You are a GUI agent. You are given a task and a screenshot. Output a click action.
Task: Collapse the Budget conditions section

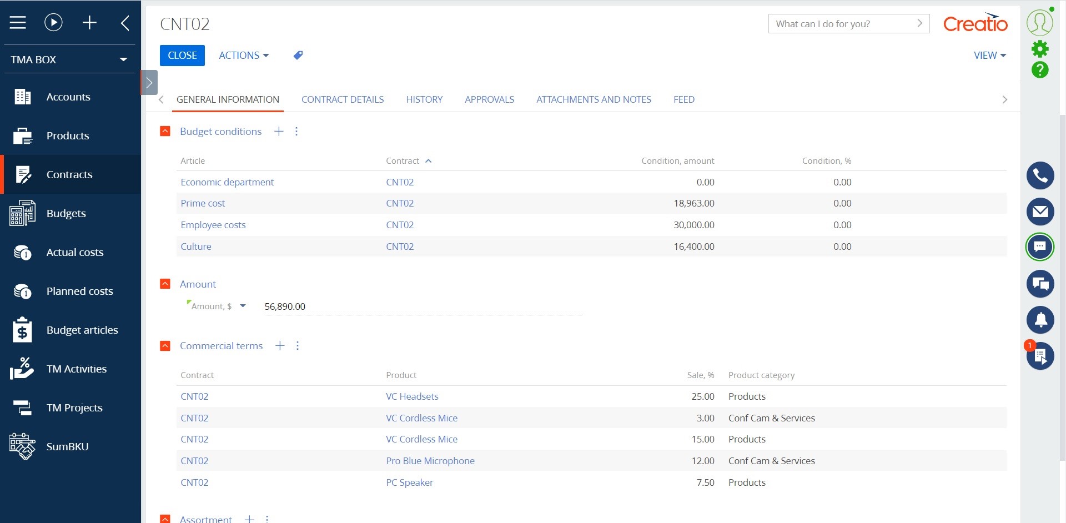click(x=165, y=131)
